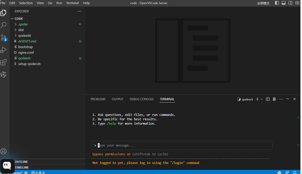
Task: Click the terminal message input field
Action: pos(182,145)
